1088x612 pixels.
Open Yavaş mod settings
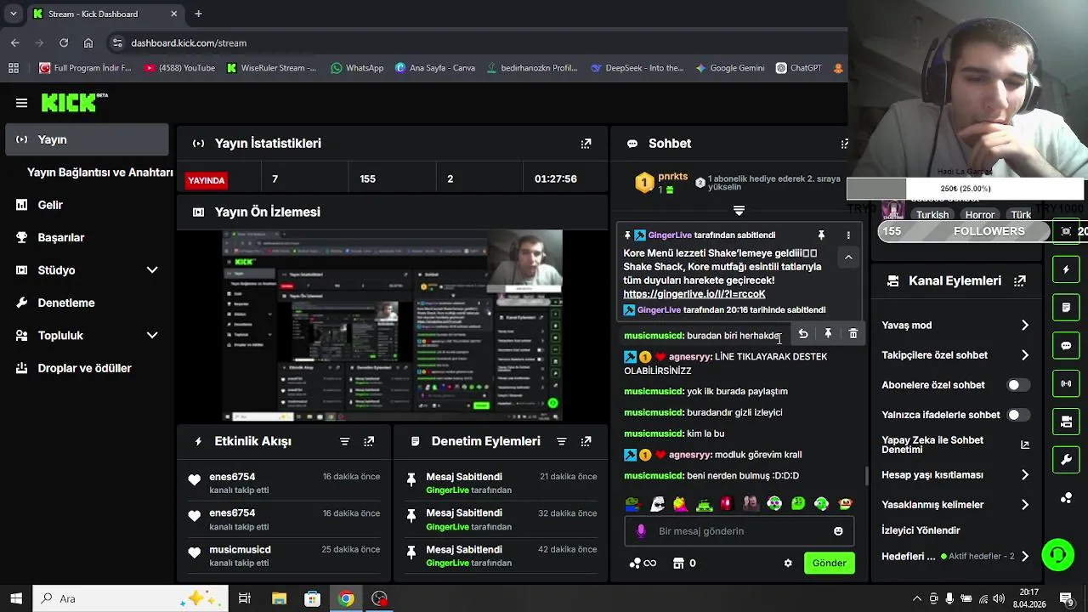click(955, 326)
